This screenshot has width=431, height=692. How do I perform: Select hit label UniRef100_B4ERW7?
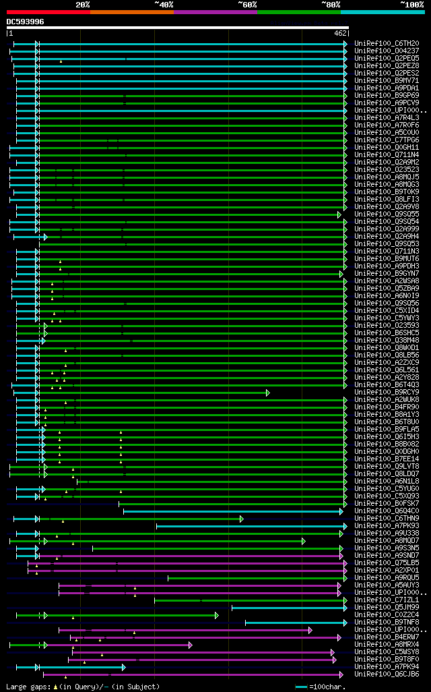click(x=387, y=637)
